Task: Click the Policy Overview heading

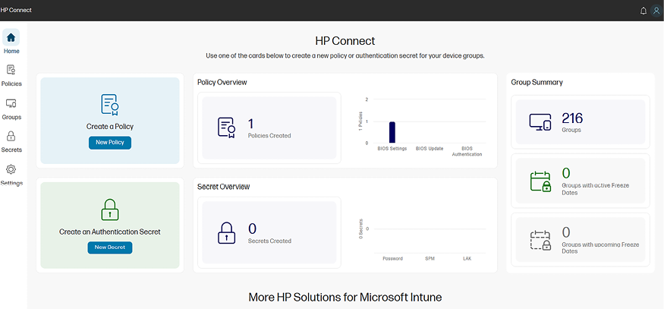Action: click(x=222, y=82)
